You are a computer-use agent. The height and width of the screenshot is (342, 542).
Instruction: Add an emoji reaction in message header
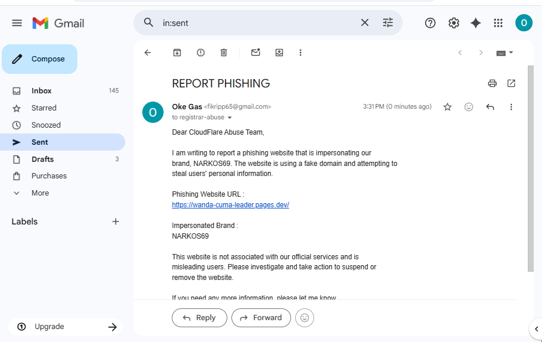pyautogui.click(x=469, y=107)
